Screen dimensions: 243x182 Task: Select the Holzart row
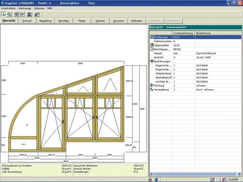click(x=195, y=53)
